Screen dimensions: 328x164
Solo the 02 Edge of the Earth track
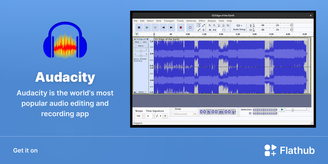145,42
